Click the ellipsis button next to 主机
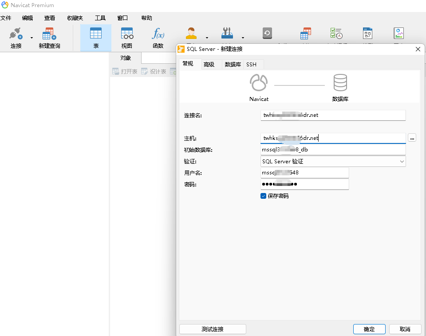This screenshot has height=336, width=426. (412, 138)
